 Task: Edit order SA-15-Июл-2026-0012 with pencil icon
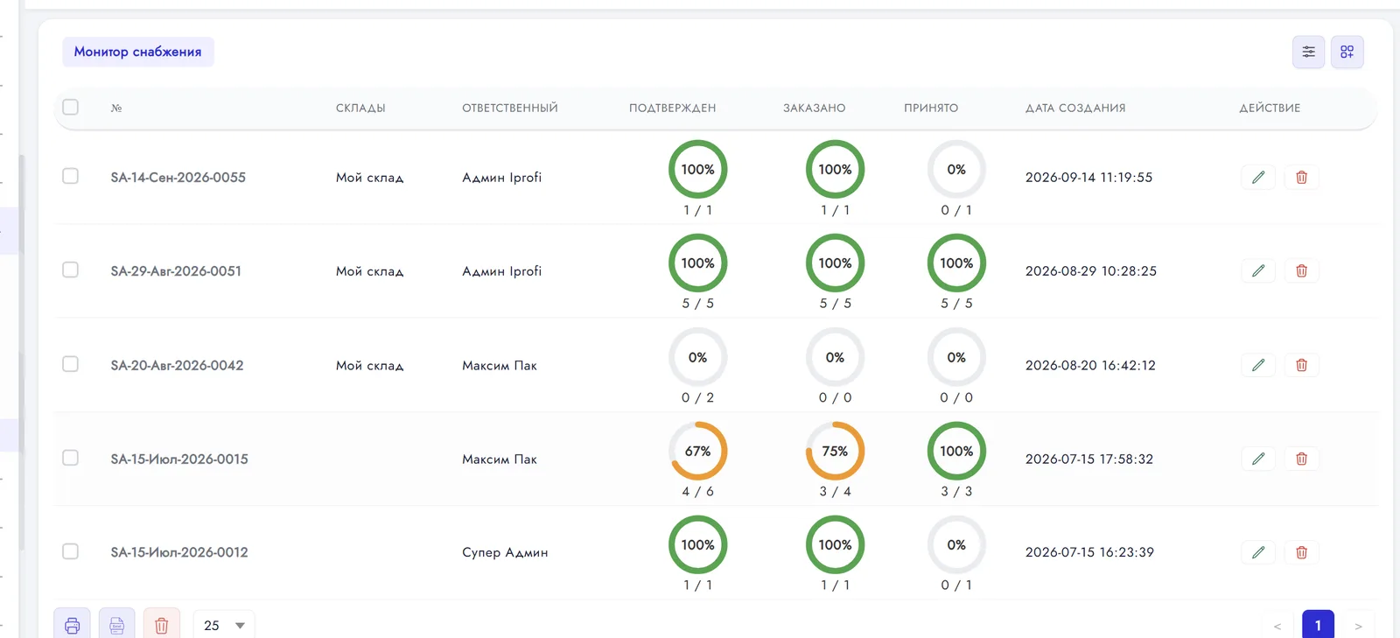(x=1258, y=552)
